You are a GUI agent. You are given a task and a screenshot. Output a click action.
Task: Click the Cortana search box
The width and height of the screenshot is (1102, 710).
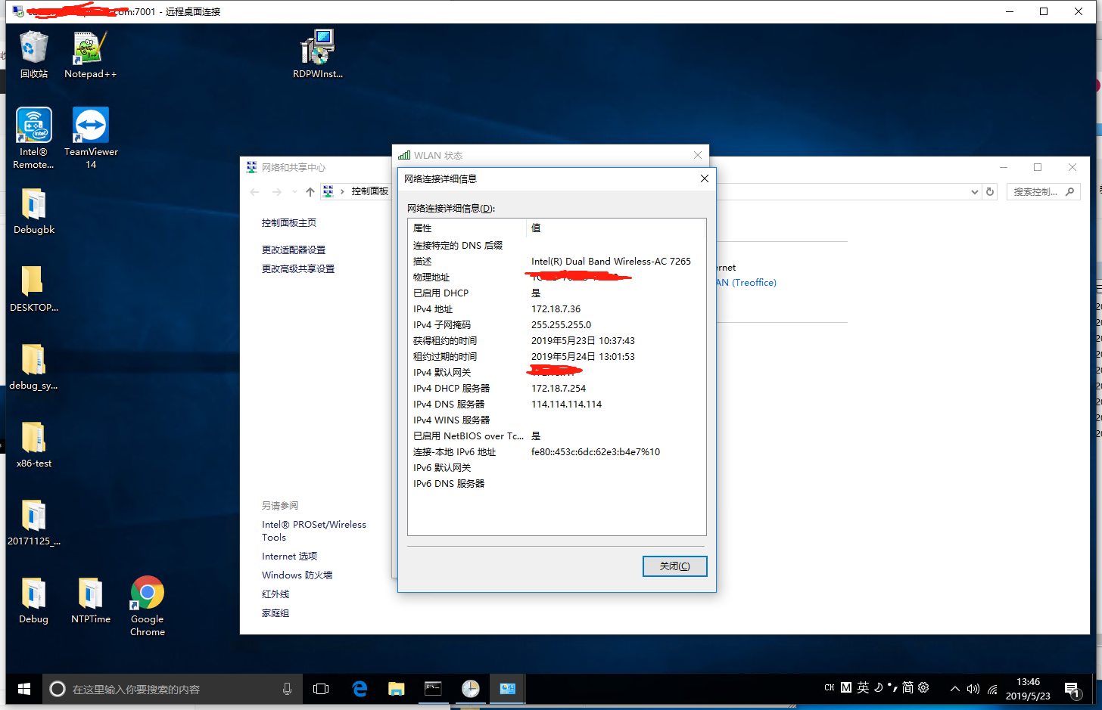click(x=172, y=689)
